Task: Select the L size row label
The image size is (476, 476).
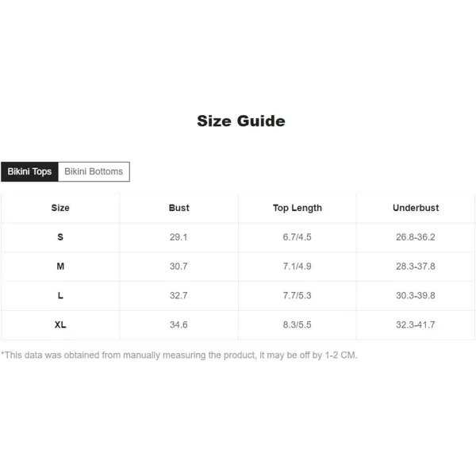Action: (x=60, y=296)
